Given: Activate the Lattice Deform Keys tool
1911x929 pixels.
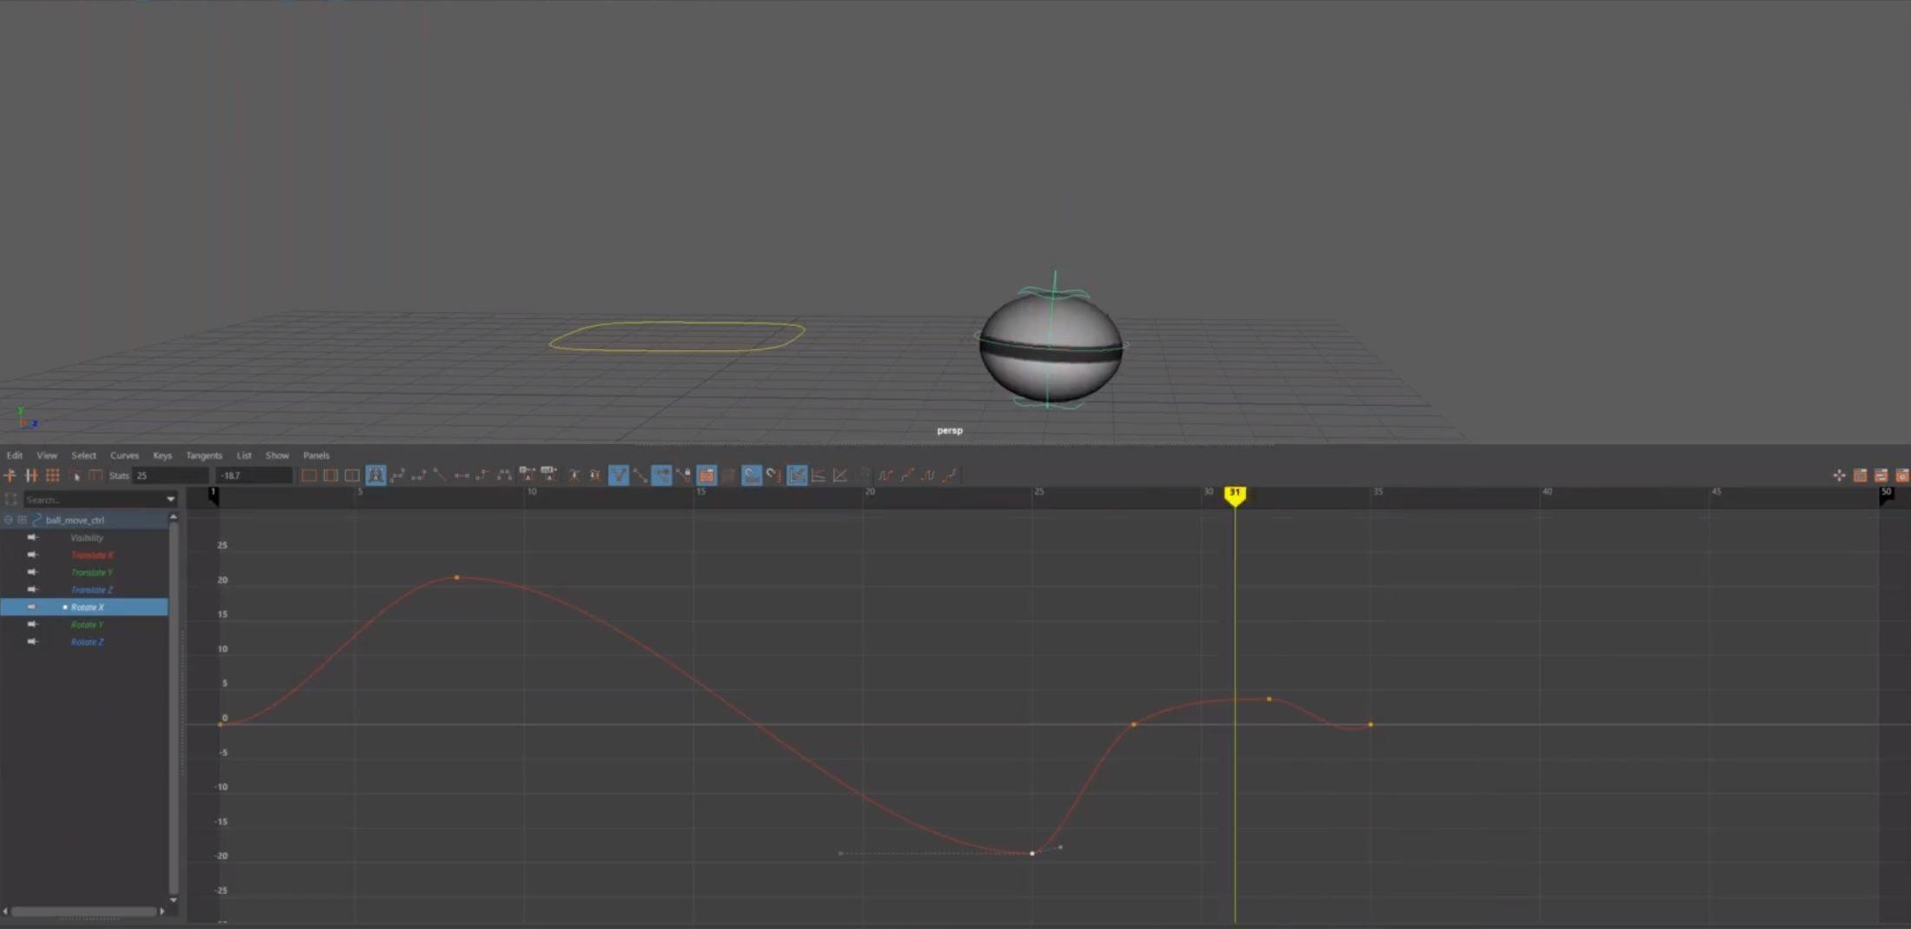Looking at the screenshot, I should (x=52, y=475).
